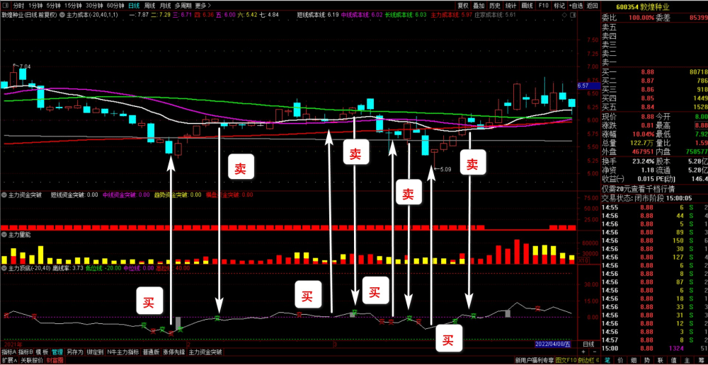Open 图文F10 link
The image size is (708, 365).
[x=566, y=361]
